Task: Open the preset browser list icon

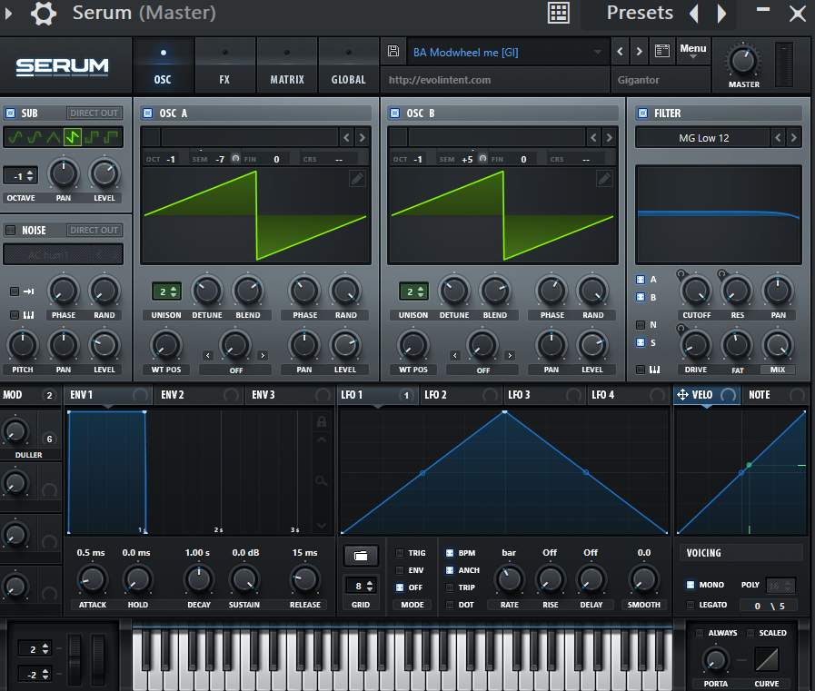Action: (662, 51)
